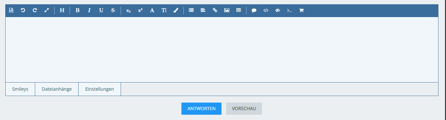Open the heading format dropdown
The image size is (446, 120).
[x=62, y=10]
